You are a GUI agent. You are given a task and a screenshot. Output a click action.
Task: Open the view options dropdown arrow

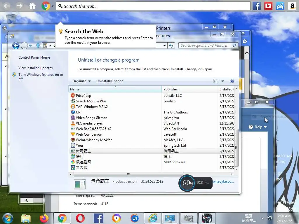point(222,81)
